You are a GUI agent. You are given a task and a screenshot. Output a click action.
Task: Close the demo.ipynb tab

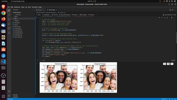coord(56,10)
